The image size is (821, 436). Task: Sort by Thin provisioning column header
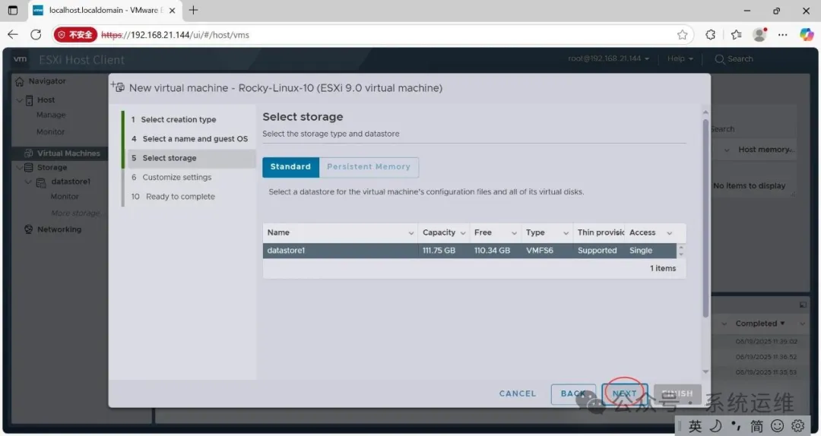coord(600,232)
